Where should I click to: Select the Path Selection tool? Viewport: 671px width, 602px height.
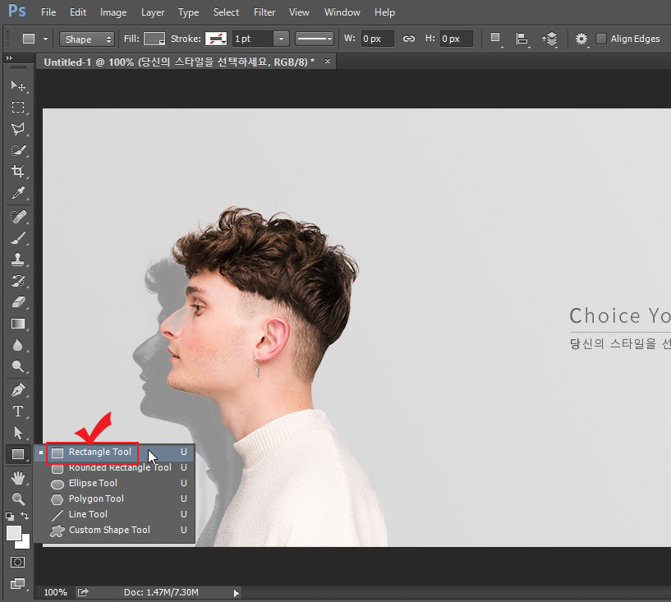click(x=18, y=433)
